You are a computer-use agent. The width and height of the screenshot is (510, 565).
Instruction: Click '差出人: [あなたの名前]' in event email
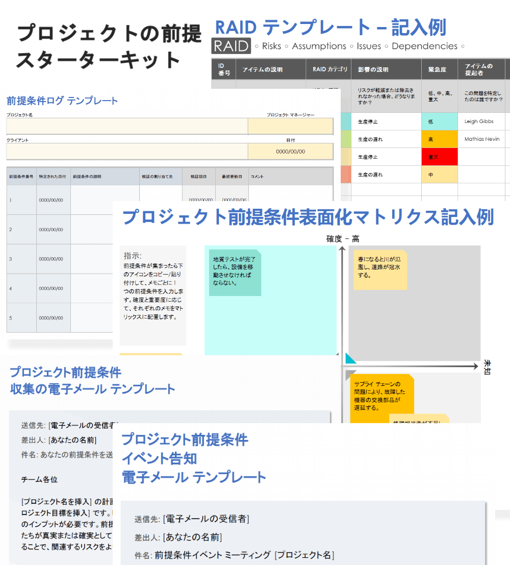178,537
